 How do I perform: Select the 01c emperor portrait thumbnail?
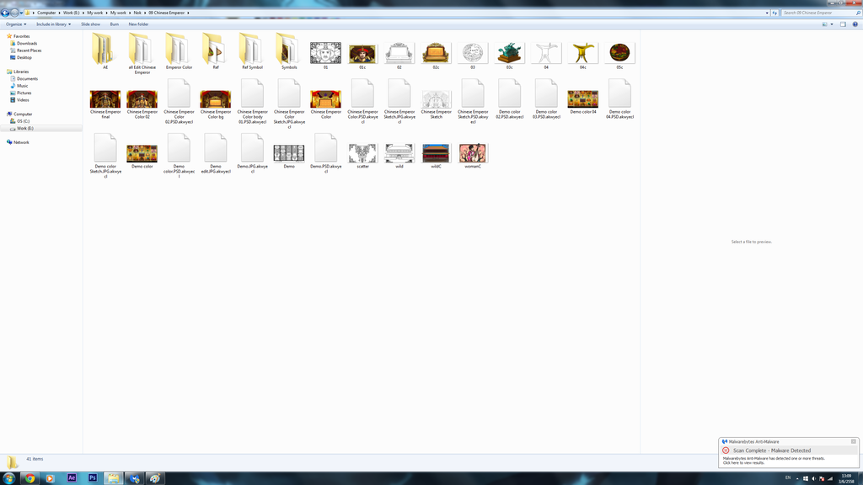coord(362,54)
